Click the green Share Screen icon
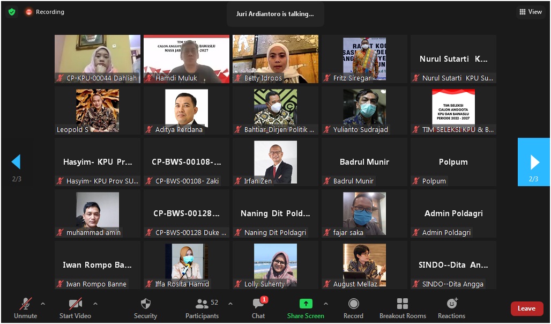 pyautogui.click(x=306, y=304)
